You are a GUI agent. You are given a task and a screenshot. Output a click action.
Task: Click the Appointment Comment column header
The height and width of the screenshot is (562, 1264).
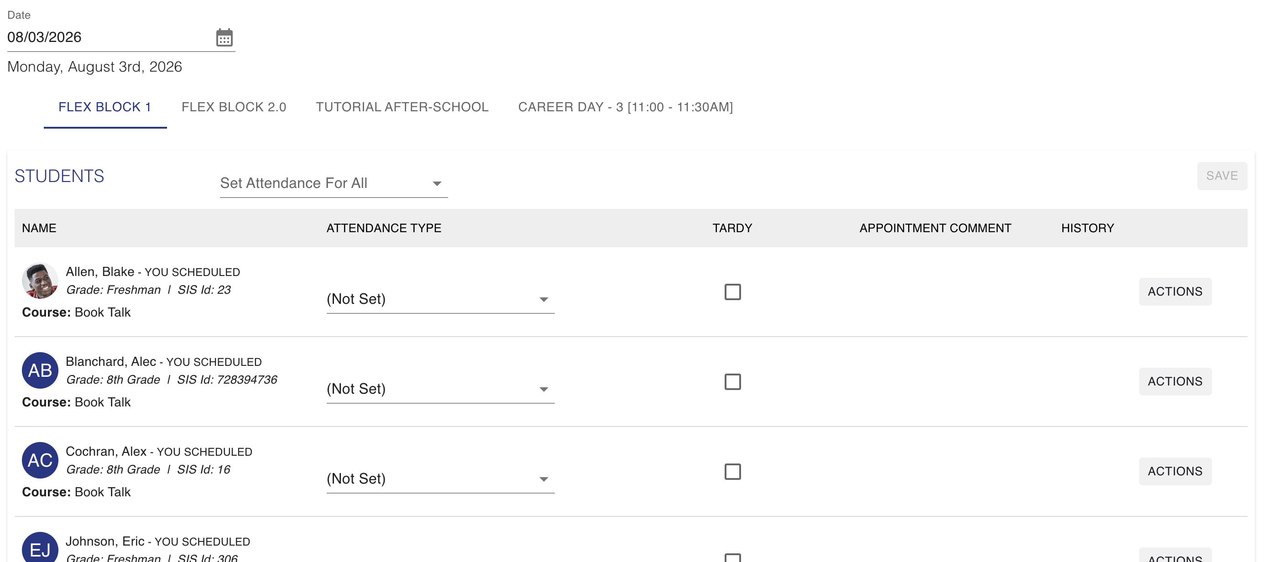pyautogui.click(x=935, y=228)
